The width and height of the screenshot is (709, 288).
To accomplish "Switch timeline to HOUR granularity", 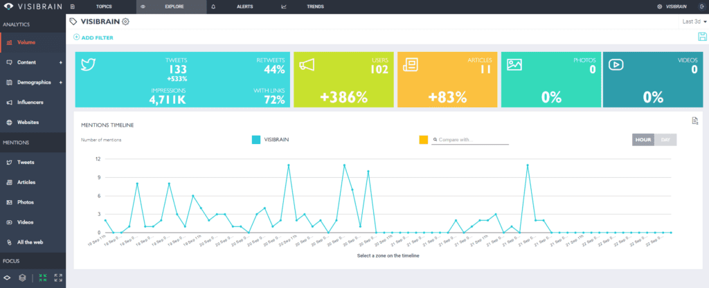I will click(643, 140).
